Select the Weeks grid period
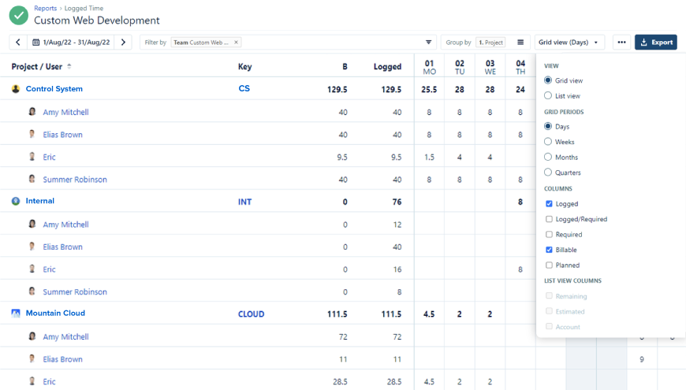 (548, 142)
